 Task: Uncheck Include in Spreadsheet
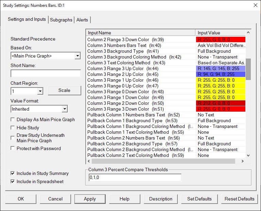pos(13,182)
